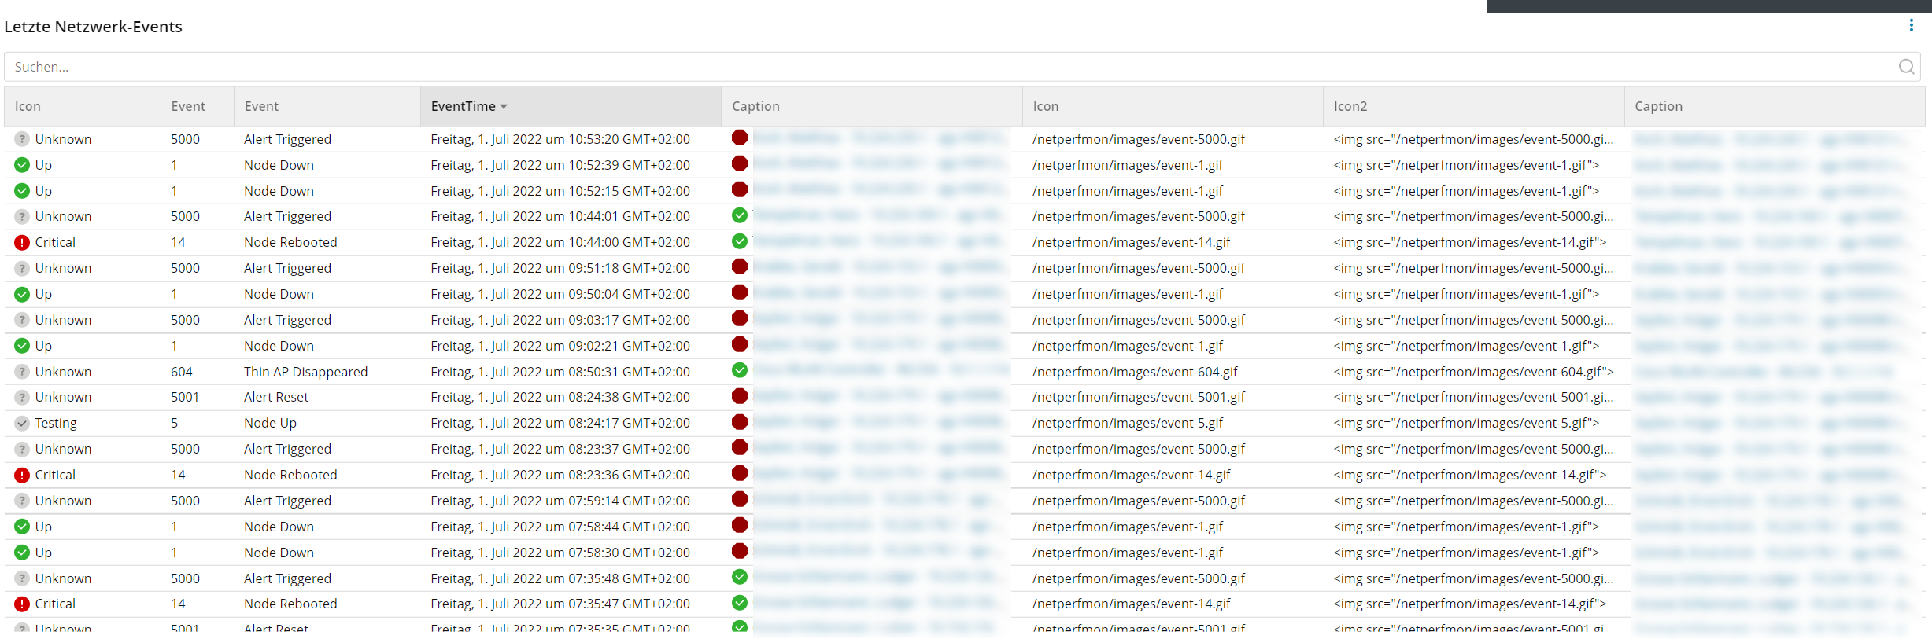1932x639 pixels.
Task: Click Unknown status icon in 09:51:18 row
Action: [22, 268]
